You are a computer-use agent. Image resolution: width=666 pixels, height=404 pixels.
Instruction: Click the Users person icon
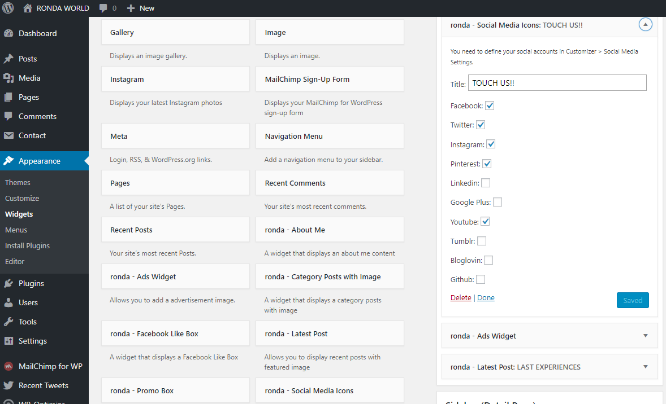(8, 302)
